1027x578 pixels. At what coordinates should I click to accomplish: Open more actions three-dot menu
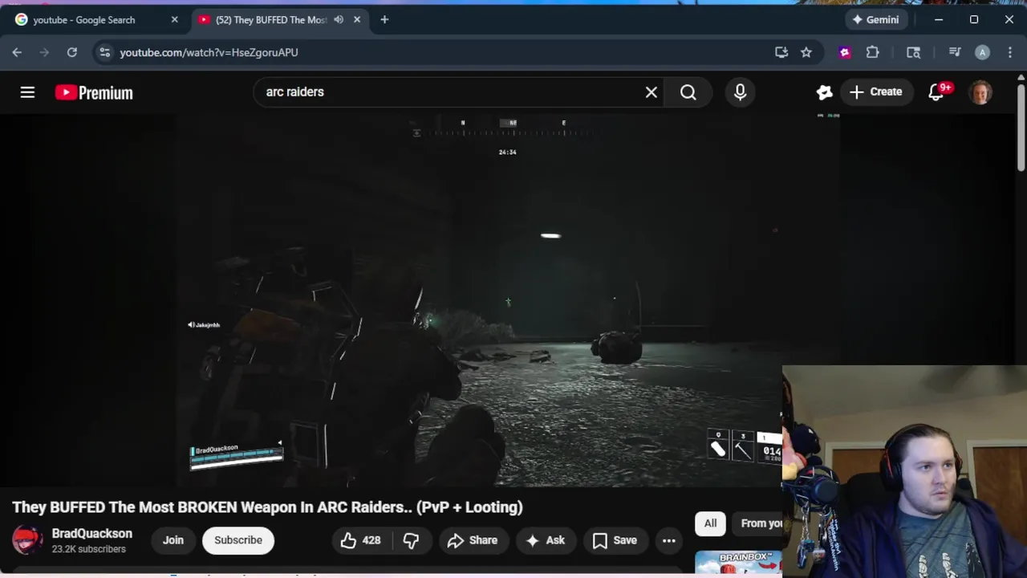669,540
